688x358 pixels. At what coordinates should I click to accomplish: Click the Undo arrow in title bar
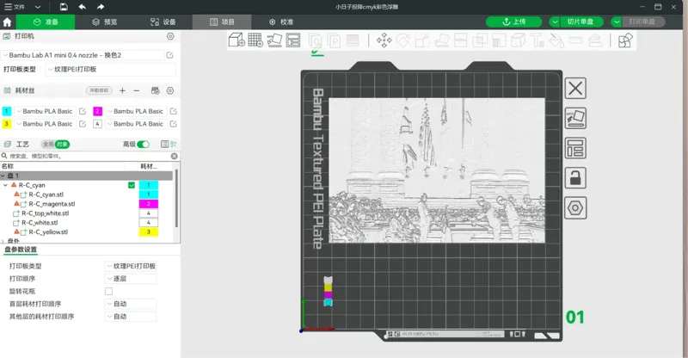[82, 7]
